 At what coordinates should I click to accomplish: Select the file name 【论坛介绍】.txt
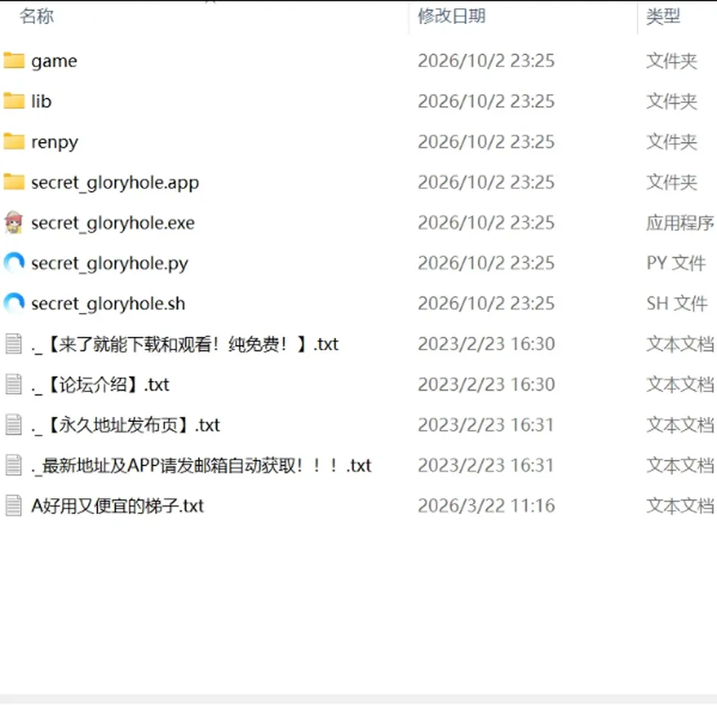pyautogui.click(x=100, y=385)
